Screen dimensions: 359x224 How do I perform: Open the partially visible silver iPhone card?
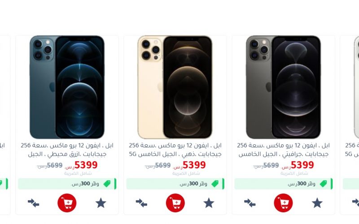(350, 125)
